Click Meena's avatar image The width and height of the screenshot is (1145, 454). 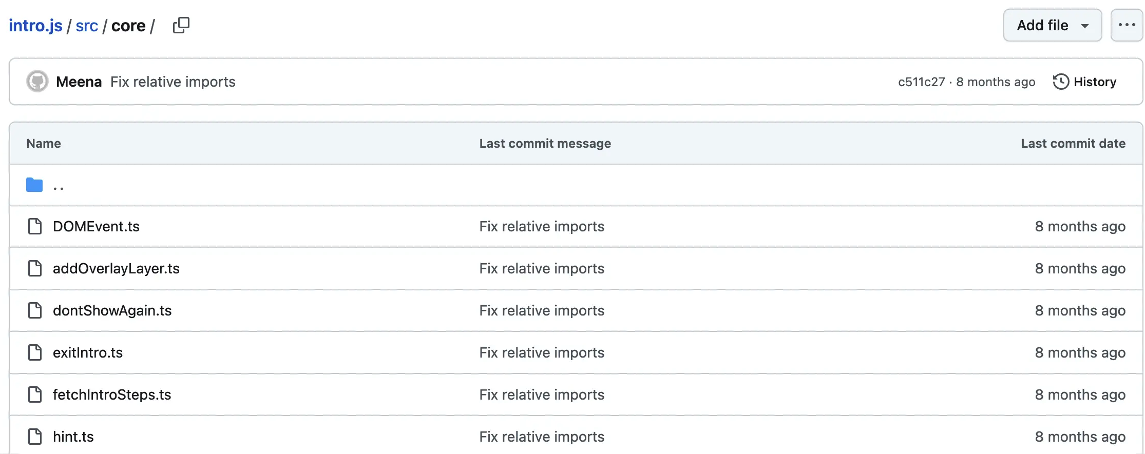point(37,82)
